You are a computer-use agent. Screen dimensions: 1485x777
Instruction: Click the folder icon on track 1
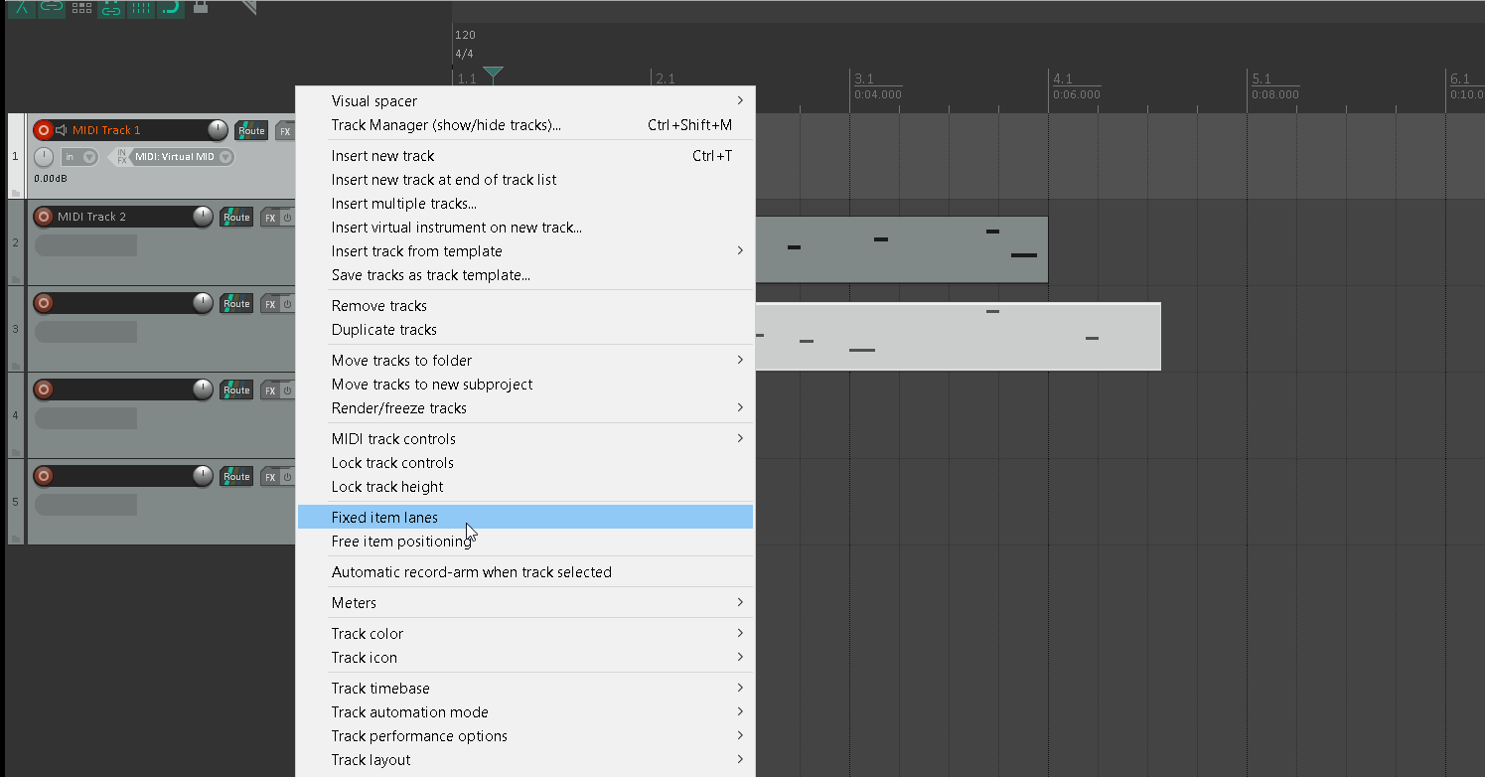[15, 192]
